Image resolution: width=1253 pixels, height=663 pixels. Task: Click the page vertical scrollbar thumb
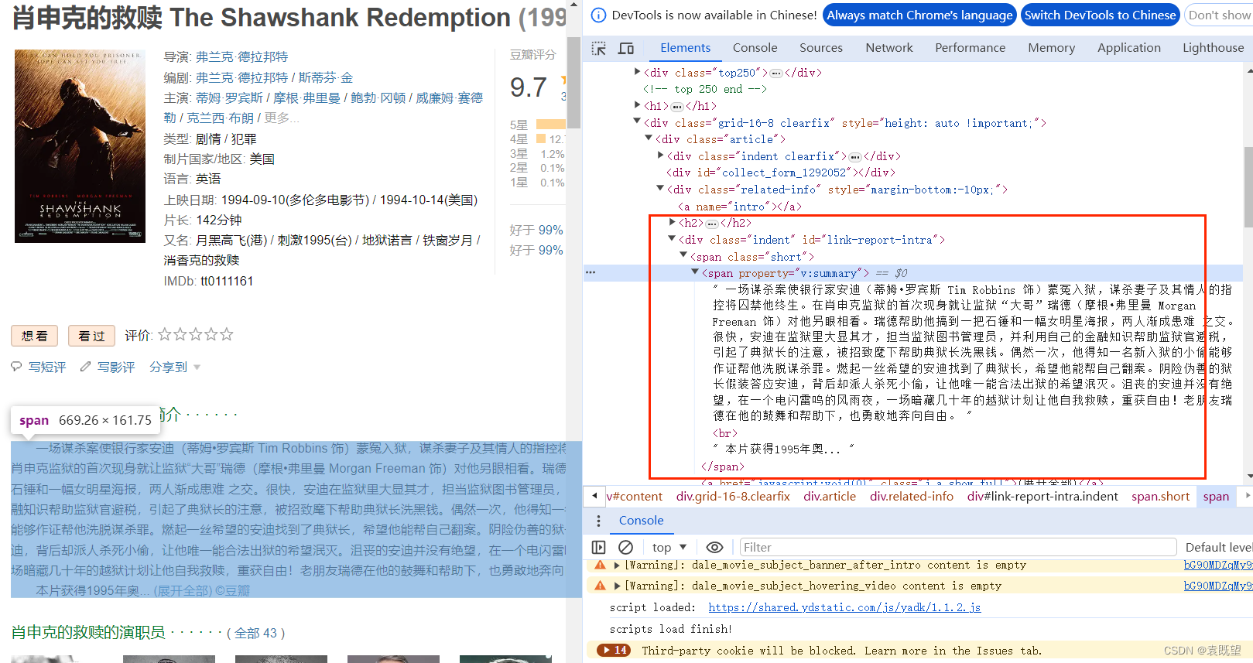tap(573, 82)
